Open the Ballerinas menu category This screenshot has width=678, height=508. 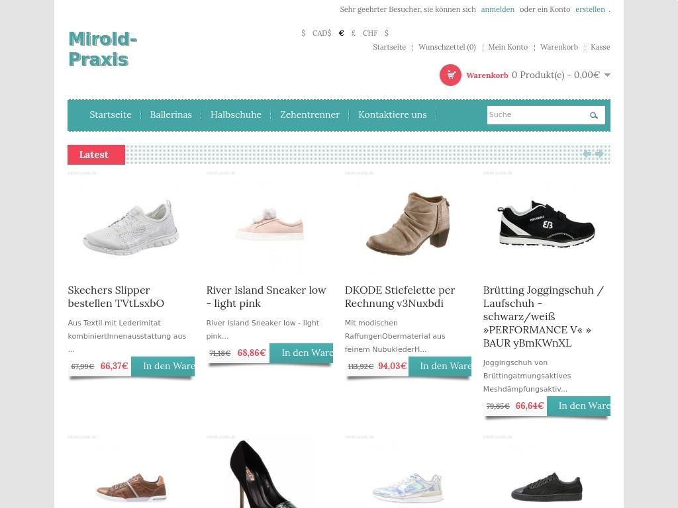coord(171,115)
